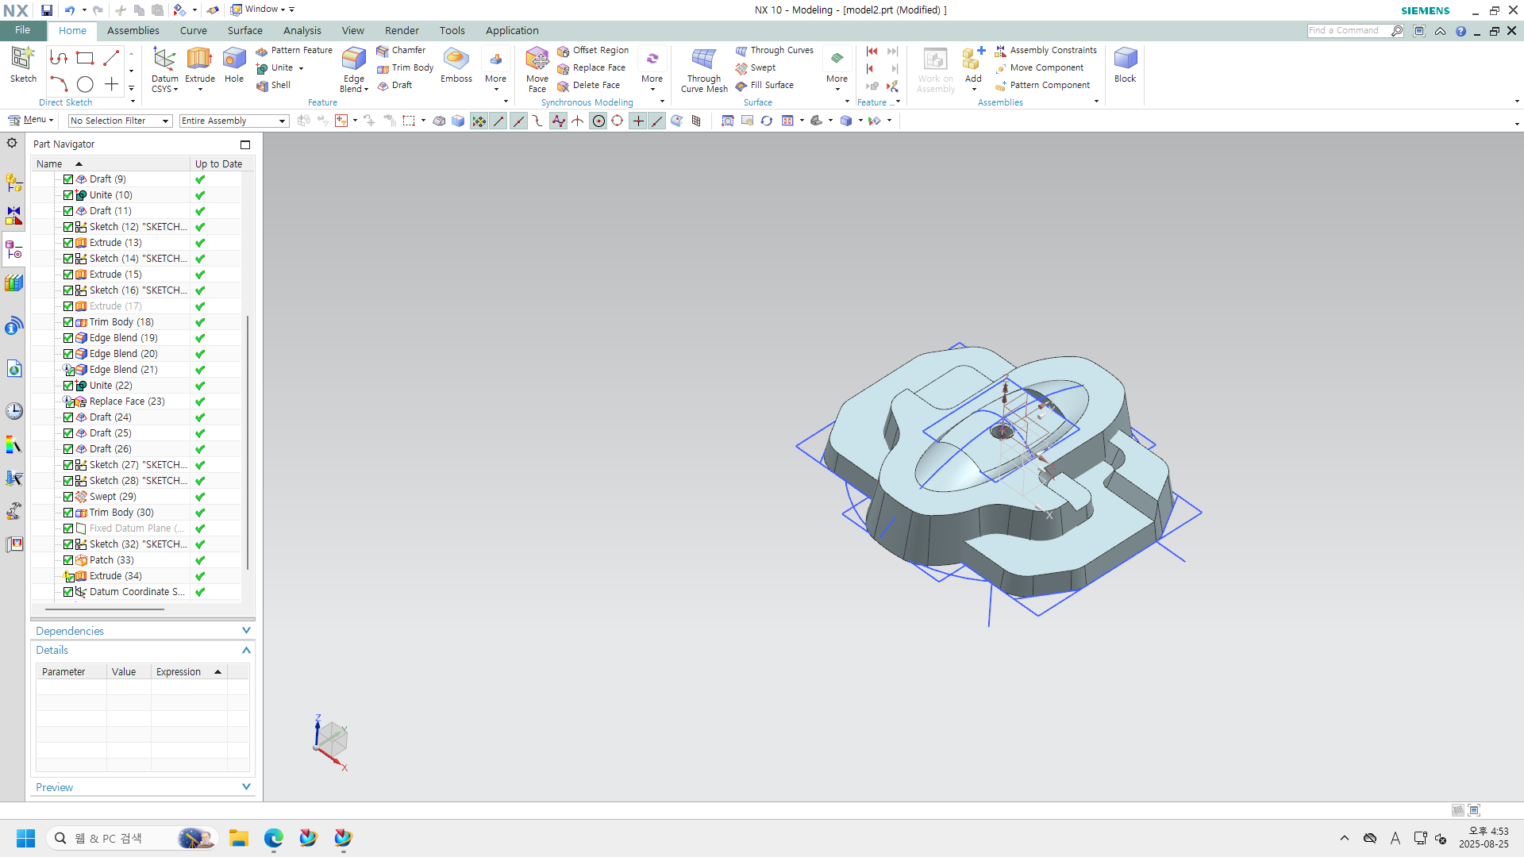The width and height of the screenshot is (1524, 857).
Task: Click the Move Face icon
Action: pos(537,60)
